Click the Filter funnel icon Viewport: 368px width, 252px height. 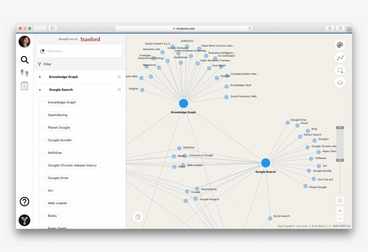point(39,64)
